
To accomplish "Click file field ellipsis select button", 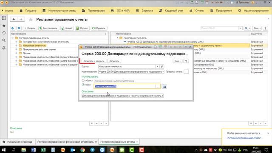I will pos(158,86).
